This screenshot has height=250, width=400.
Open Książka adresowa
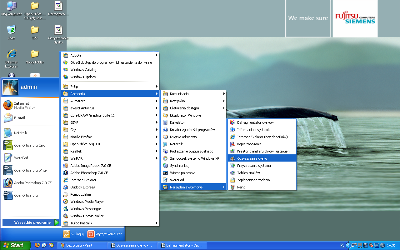[x=193, y=137]
